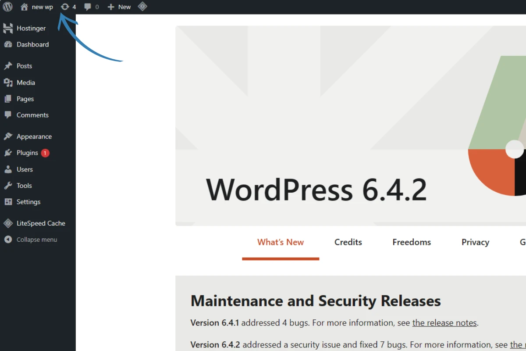Click the Dashboard gauge icon
The height and width of the screenshot is (351, 526).
(x=8, y=44)
